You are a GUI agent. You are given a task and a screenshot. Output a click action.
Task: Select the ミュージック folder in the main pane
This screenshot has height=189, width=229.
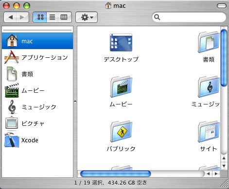click(209, 86)
